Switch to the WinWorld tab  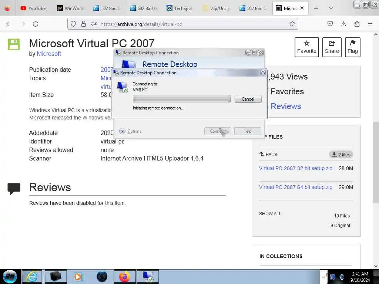pyautogui.click(x=70, y=9)
